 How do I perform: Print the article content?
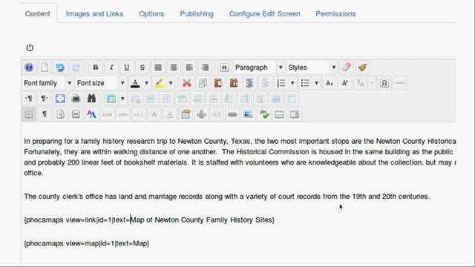[x=76, y=99]
